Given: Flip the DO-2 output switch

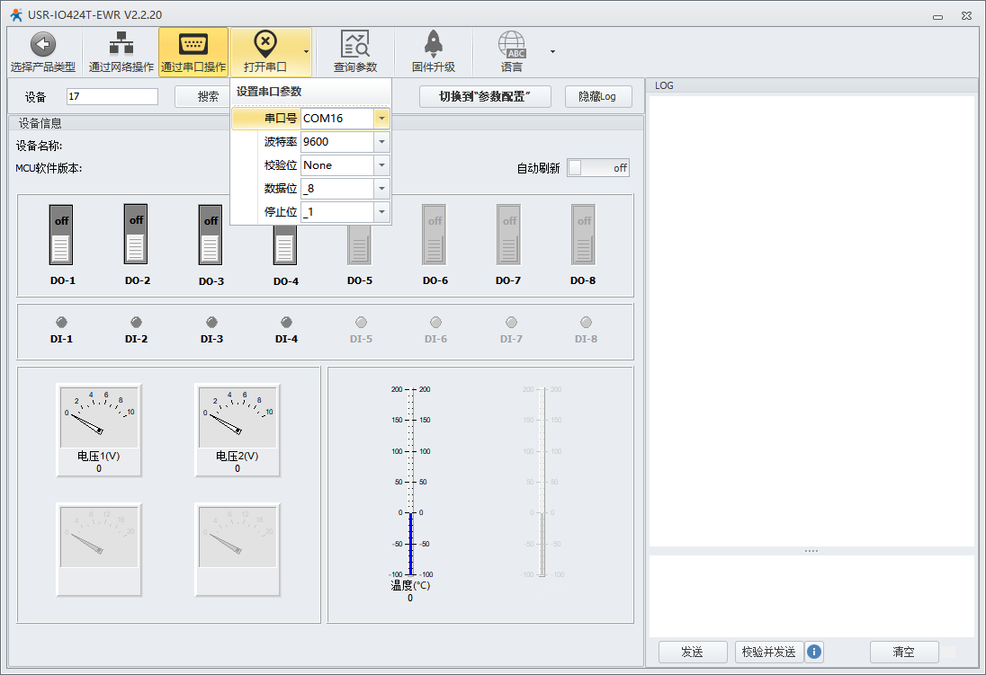Looking at the screenshot, I should pos(136,235).
